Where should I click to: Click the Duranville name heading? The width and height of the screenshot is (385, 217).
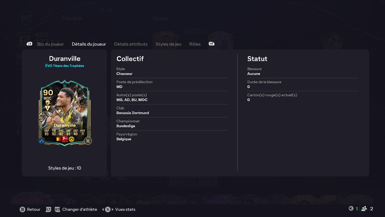coord(65,59)
